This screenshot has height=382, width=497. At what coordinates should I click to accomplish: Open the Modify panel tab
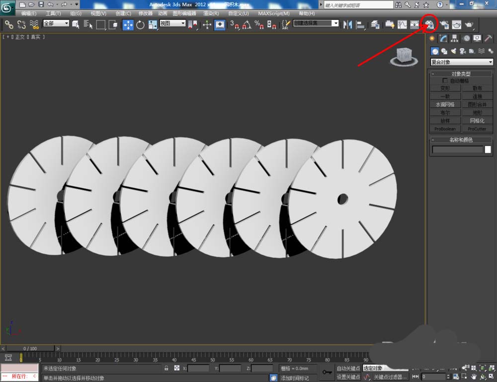(x=443, y=39)
